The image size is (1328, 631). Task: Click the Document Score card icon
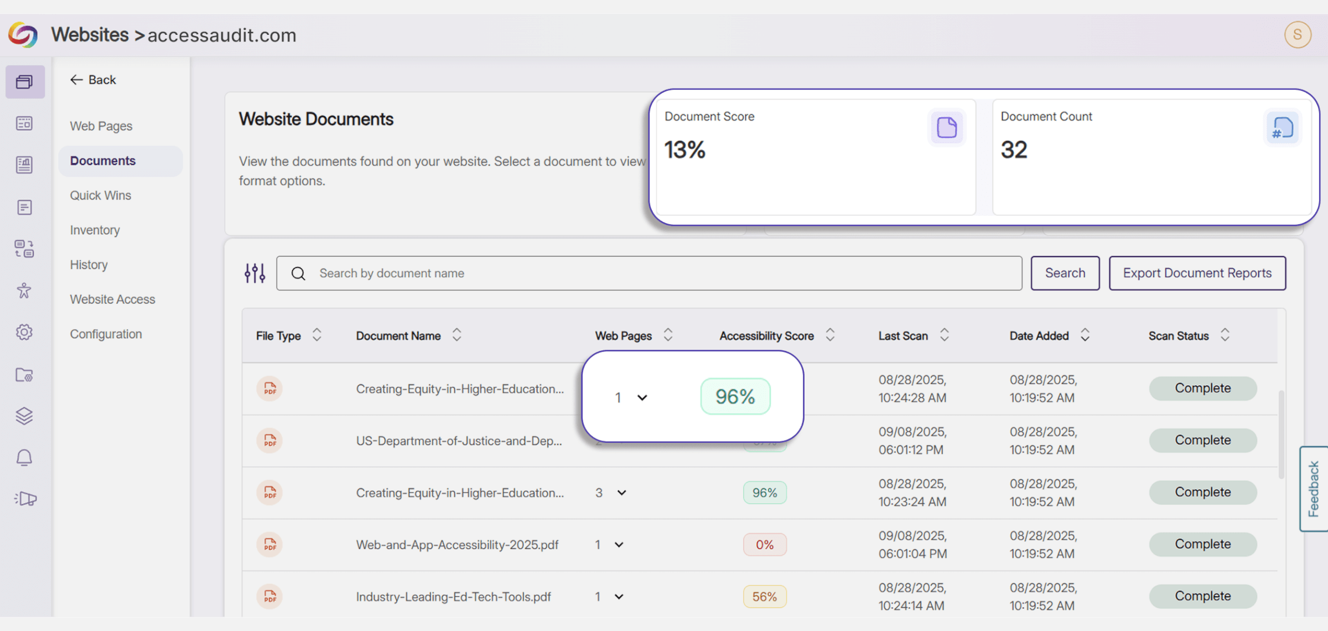tap(947, 127)
